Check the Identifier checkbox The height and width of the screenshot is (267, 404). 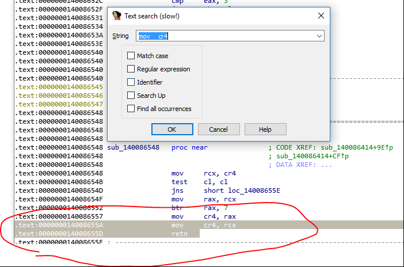(x=131, y=82)
